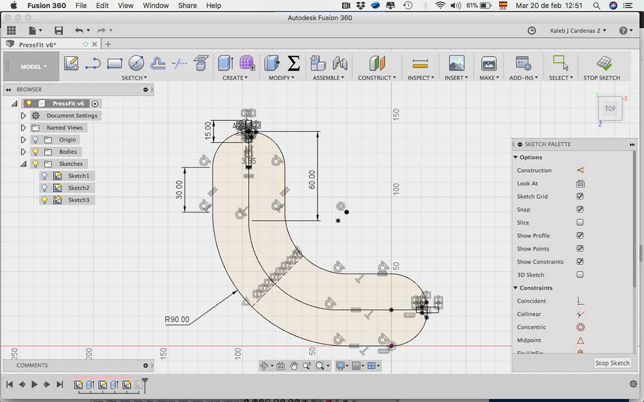Select the 2-point Rectangle tool
This screenshot has height=402, width=644.
pyautogui.click(x=114, y=63)
